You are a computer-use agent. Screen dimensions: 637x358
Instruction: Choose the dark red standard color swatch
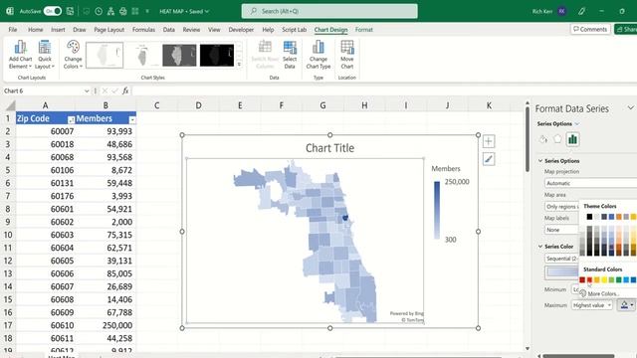pyautogui.click(x=582, y=280)
